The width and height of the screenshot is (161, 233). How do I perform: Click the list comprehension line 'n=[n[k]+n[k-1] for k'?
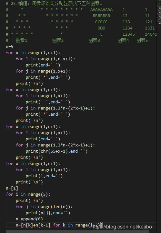point(59,225)
